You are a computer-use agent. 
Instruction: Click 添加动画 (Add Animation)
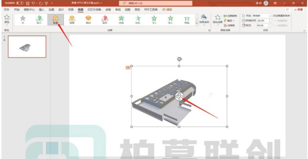(x=217, y=20)
